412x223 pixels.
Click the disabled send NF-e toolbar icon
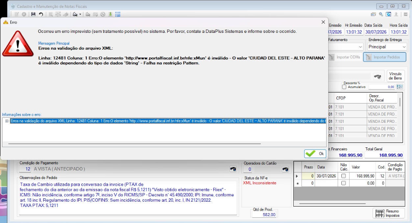point(88,14)
